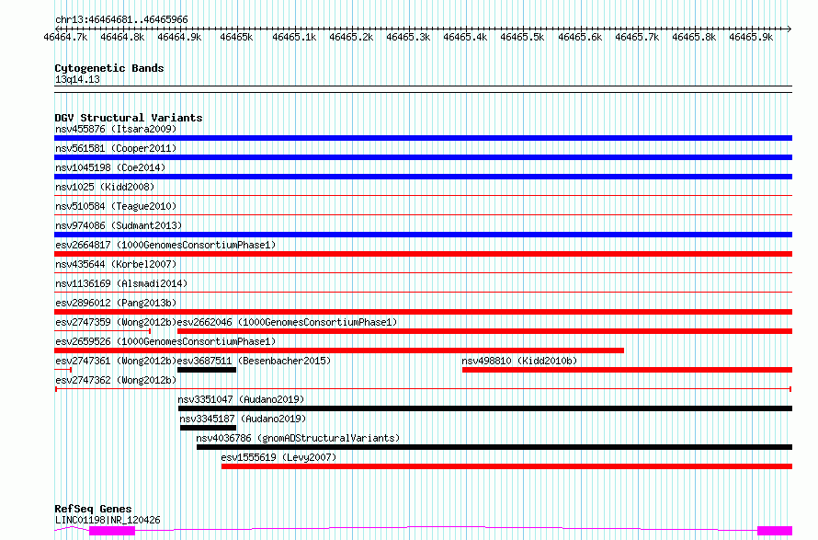Open variant esv2747361 (Wong2012b) label
Viewport: 818px width, 540px height.
(x=116, y=361)
